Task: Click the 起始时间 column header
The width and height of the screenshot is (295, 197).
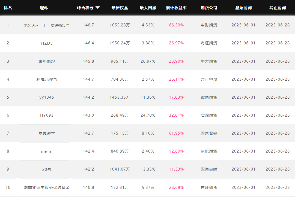Action: coord(243,8)
